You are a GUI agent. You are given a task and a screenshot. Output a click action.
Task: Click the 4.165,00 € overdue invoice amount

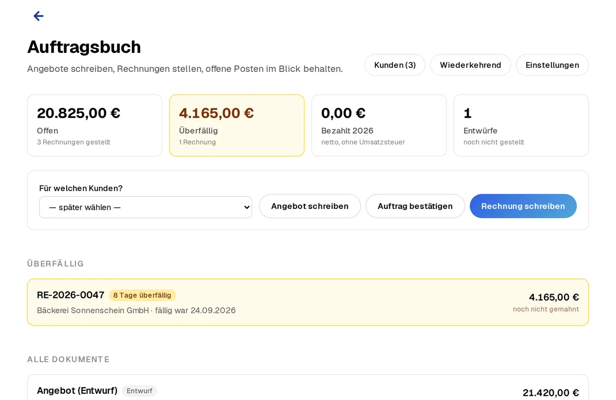[x=554, y=297]
